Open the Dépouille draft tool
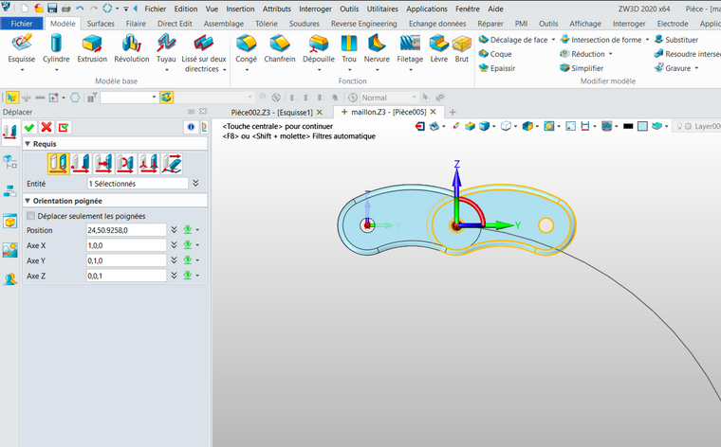The image size is (721, 447). (319, 49)
